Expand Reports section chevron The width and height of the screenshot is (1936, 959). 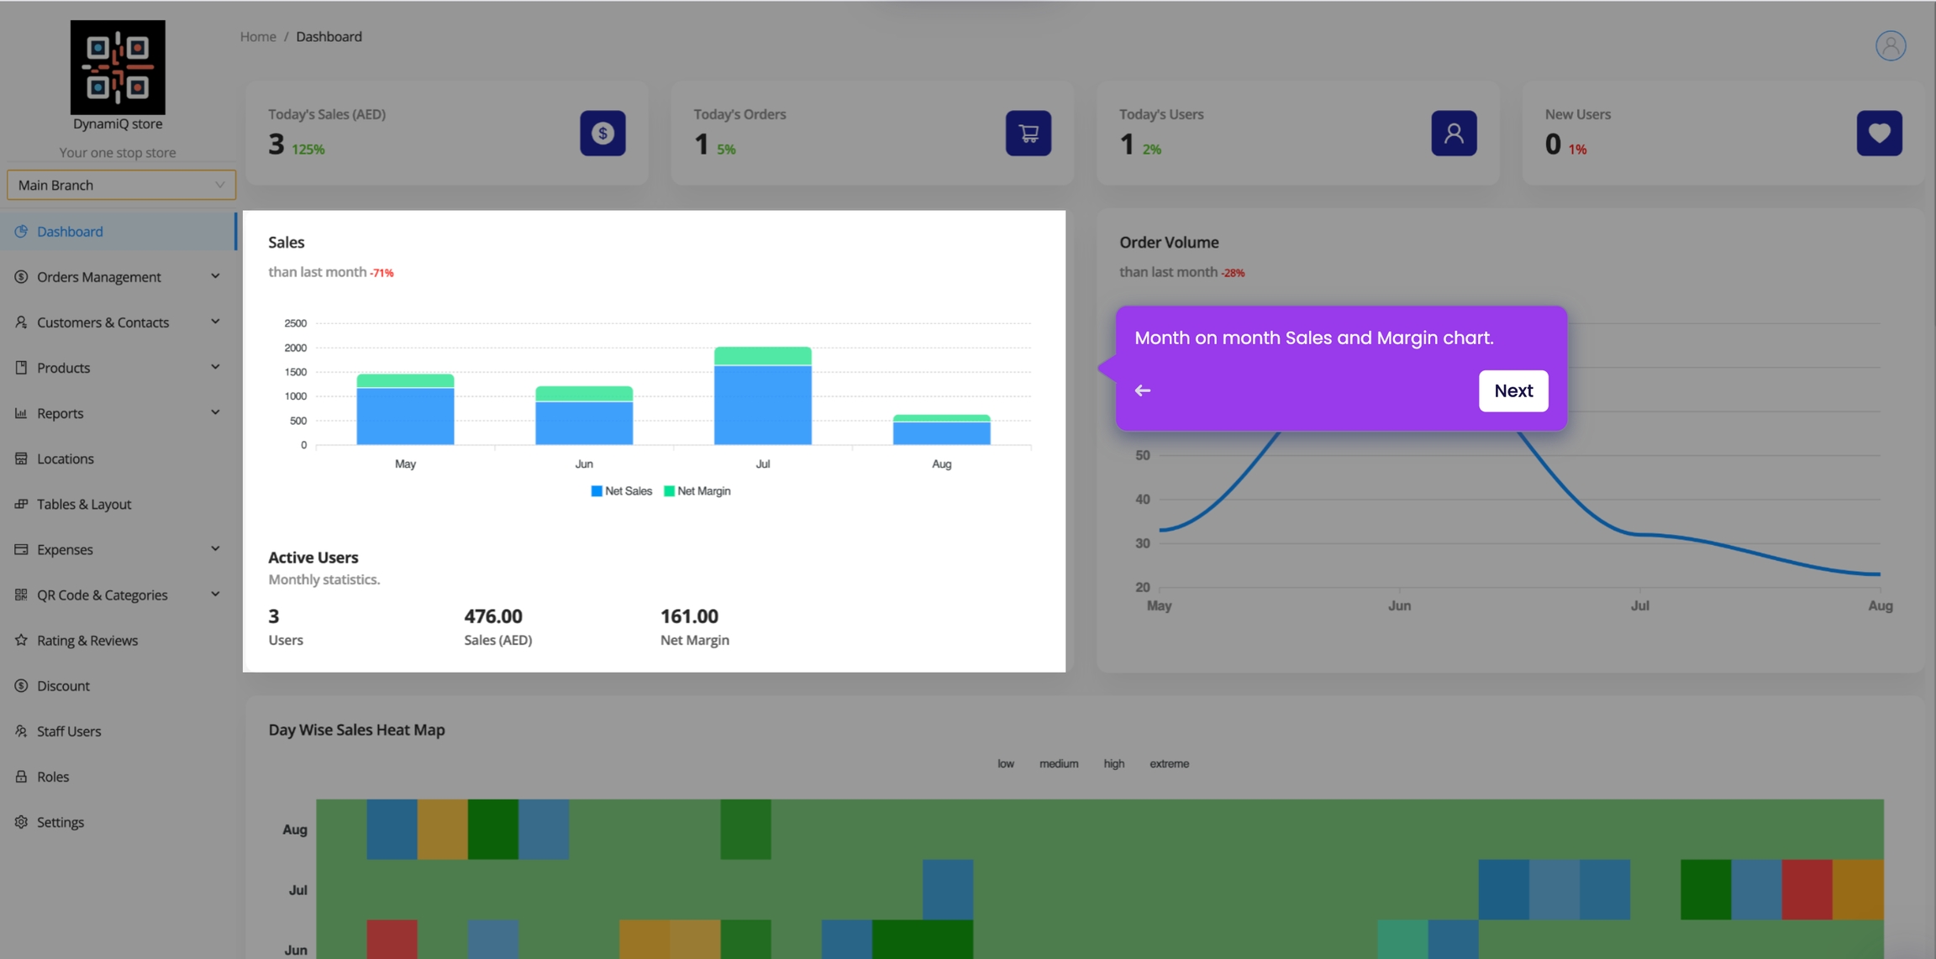pos(215,412)
